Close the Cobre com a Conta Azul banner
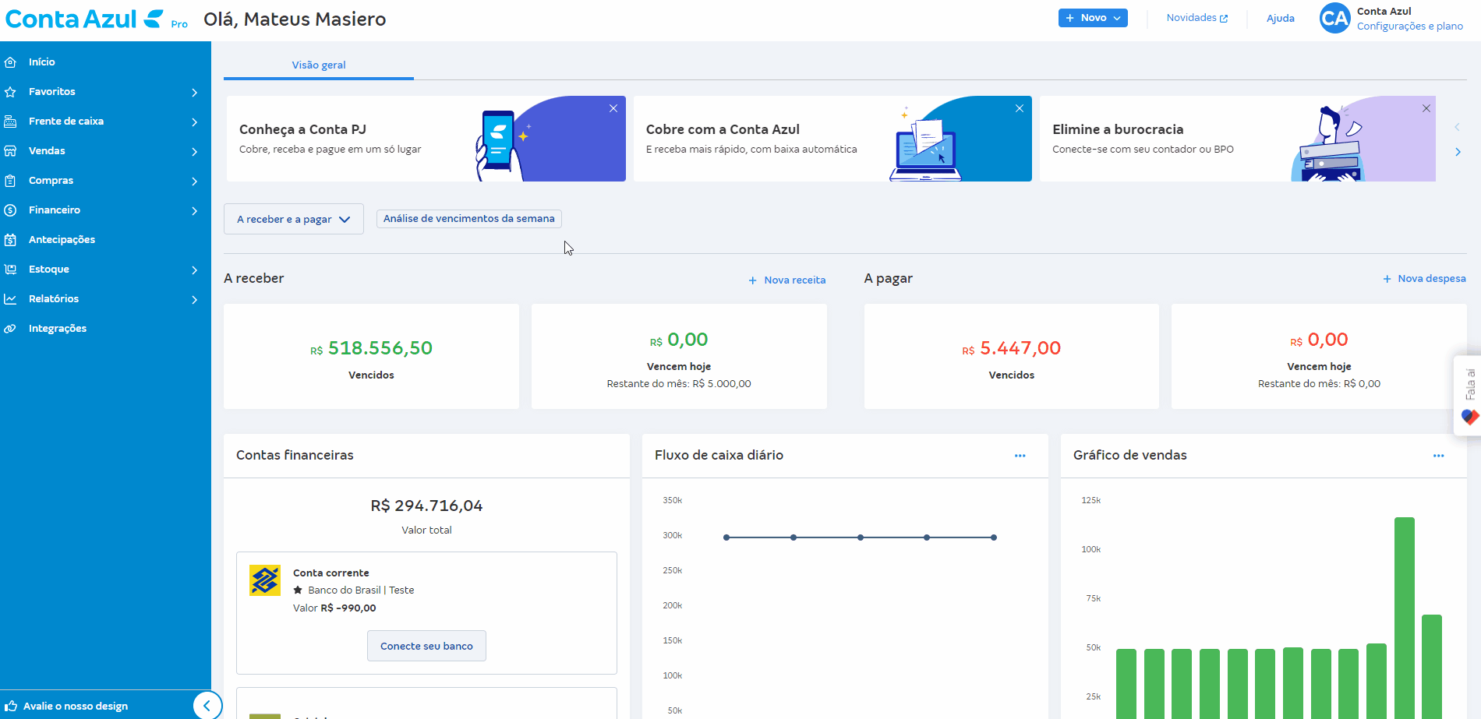1481x719 pixels. pos(1020,108)
